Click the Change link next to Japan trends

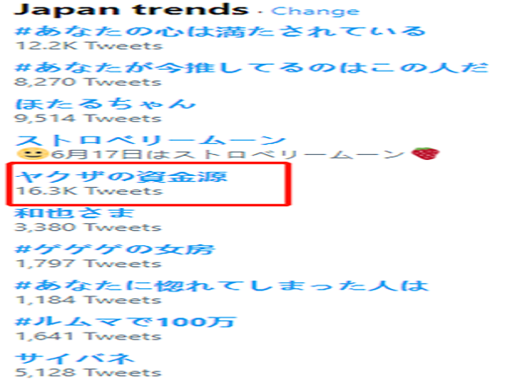315,11
